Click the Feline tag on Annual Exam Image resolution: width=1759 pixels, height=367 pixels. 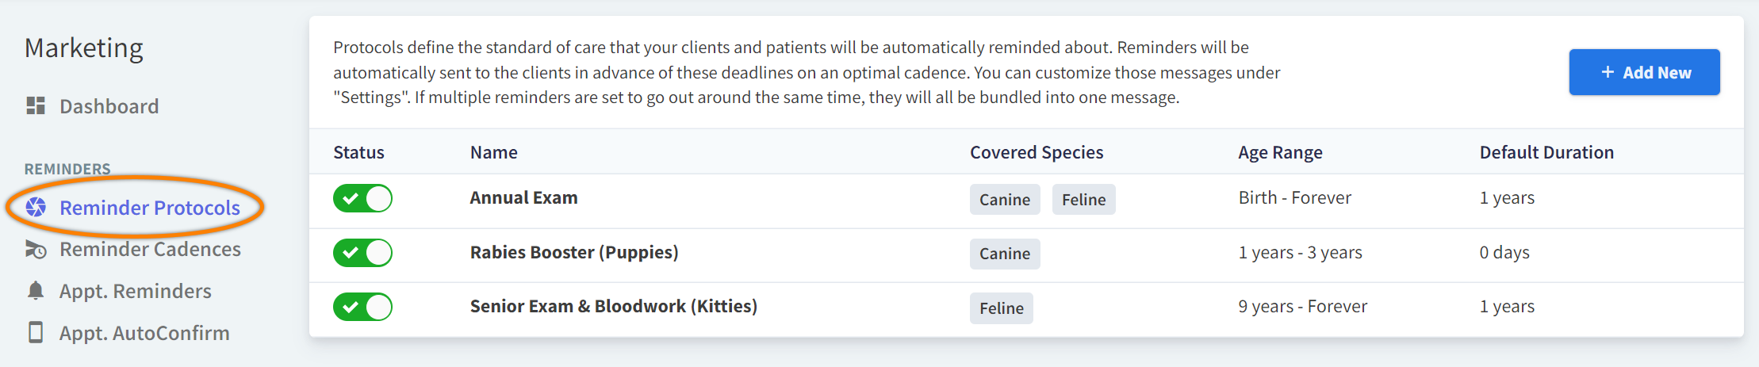[1083, 200]
